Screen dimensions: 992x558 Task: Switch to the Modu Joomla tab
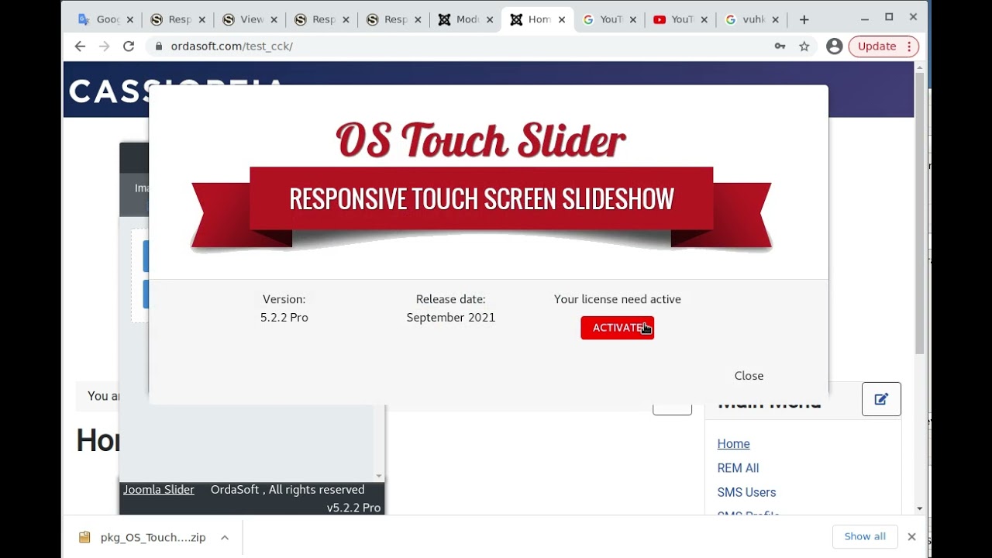pyautogui.click(x=466, y=19)
